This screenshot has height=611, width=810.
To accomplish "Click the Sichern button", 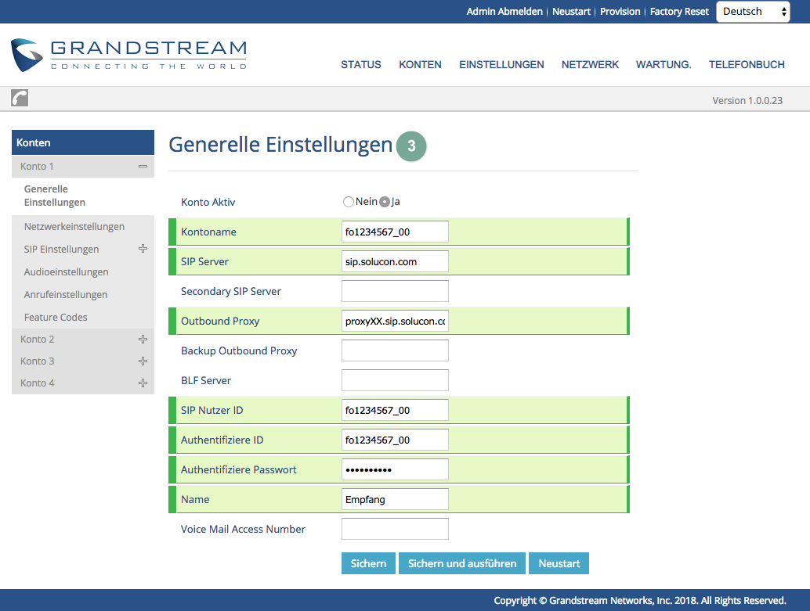I will [x=368, y=563].
